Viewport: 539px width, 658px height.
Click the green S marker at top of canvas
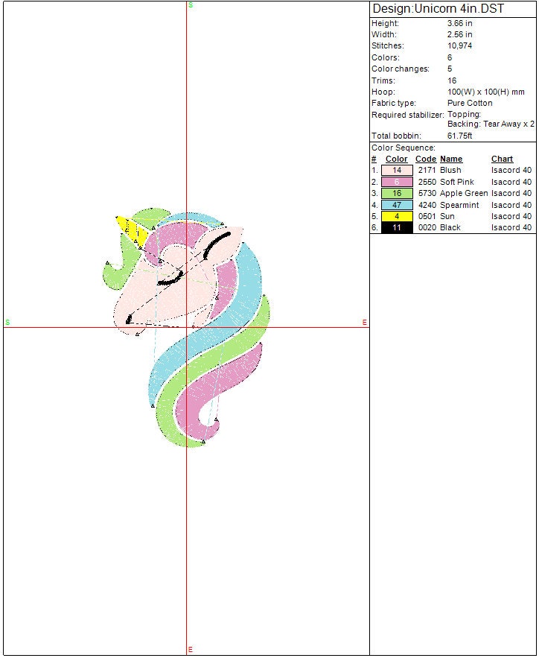[191, 5]
